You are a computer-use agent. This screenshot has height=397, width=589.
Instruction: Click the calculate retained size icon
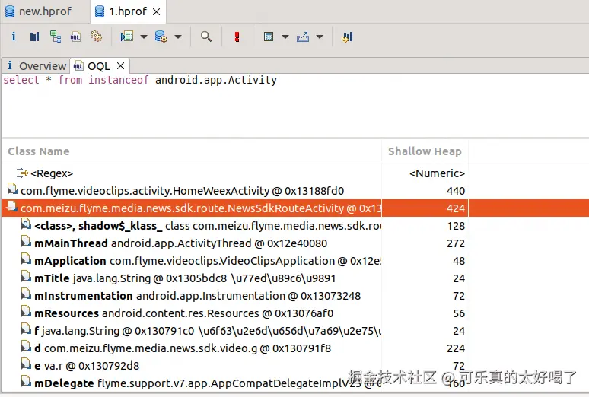point(268,37)
